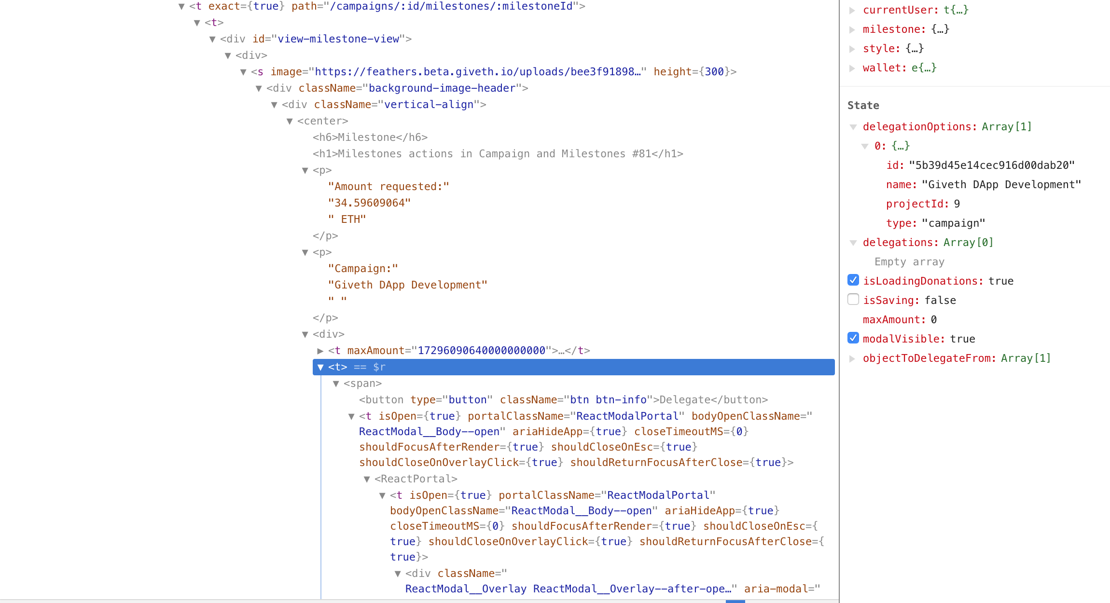Collapse the delegations array
This screenshot has height=603, width=1110.
[x=853, y=243]
